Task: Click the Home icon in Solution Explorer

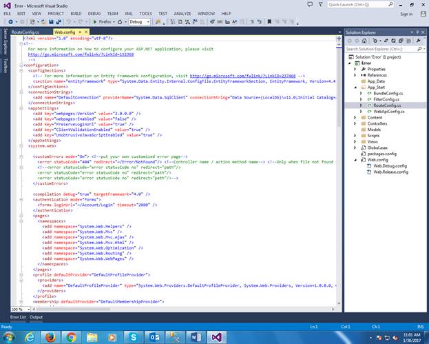Action: [x=364, y=41]
